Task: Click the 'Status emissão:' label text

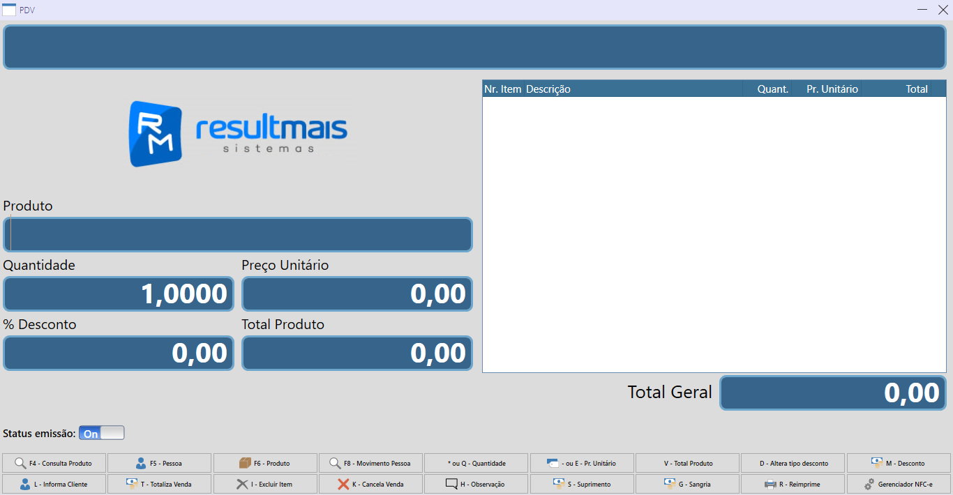Action: click(x=39, y=433)
